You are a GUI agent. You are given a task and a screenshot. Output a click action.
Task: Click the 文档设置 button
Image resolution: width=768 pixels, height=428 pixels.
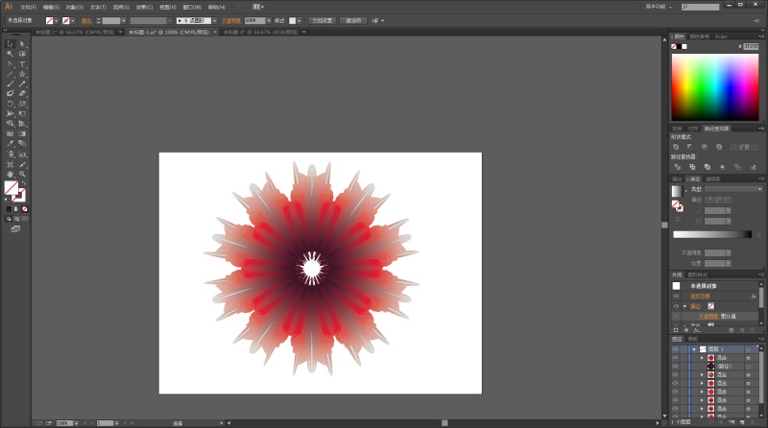point(322,19)
